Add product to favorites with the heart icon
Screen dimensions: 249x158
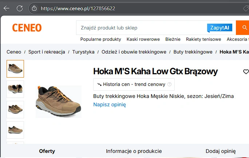246,72
